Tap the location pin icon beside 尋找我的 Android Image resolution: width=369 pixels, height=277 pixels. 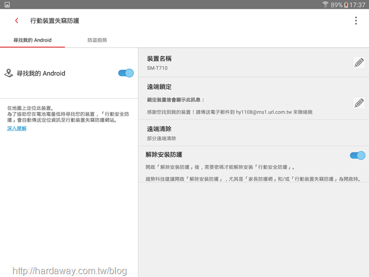tap(9, 73)
